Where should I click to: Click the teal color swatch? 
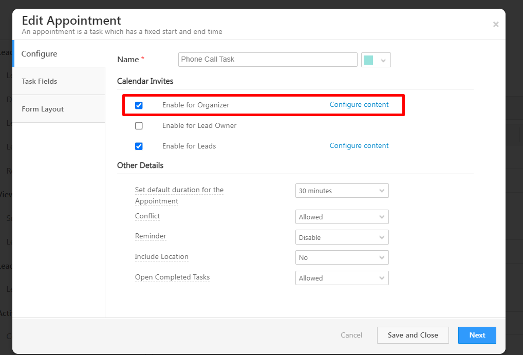tap(368, 60)
